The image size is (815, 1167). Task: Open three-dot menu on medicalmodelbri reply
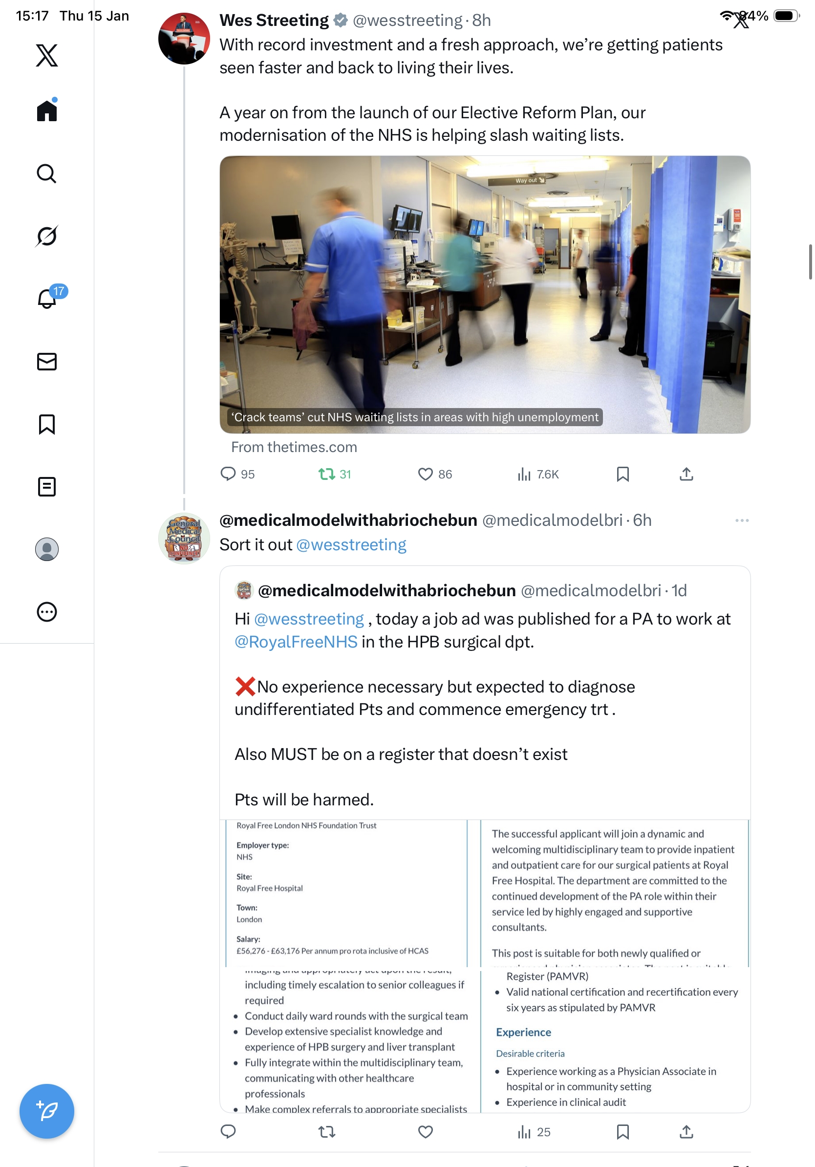[742, 520]
